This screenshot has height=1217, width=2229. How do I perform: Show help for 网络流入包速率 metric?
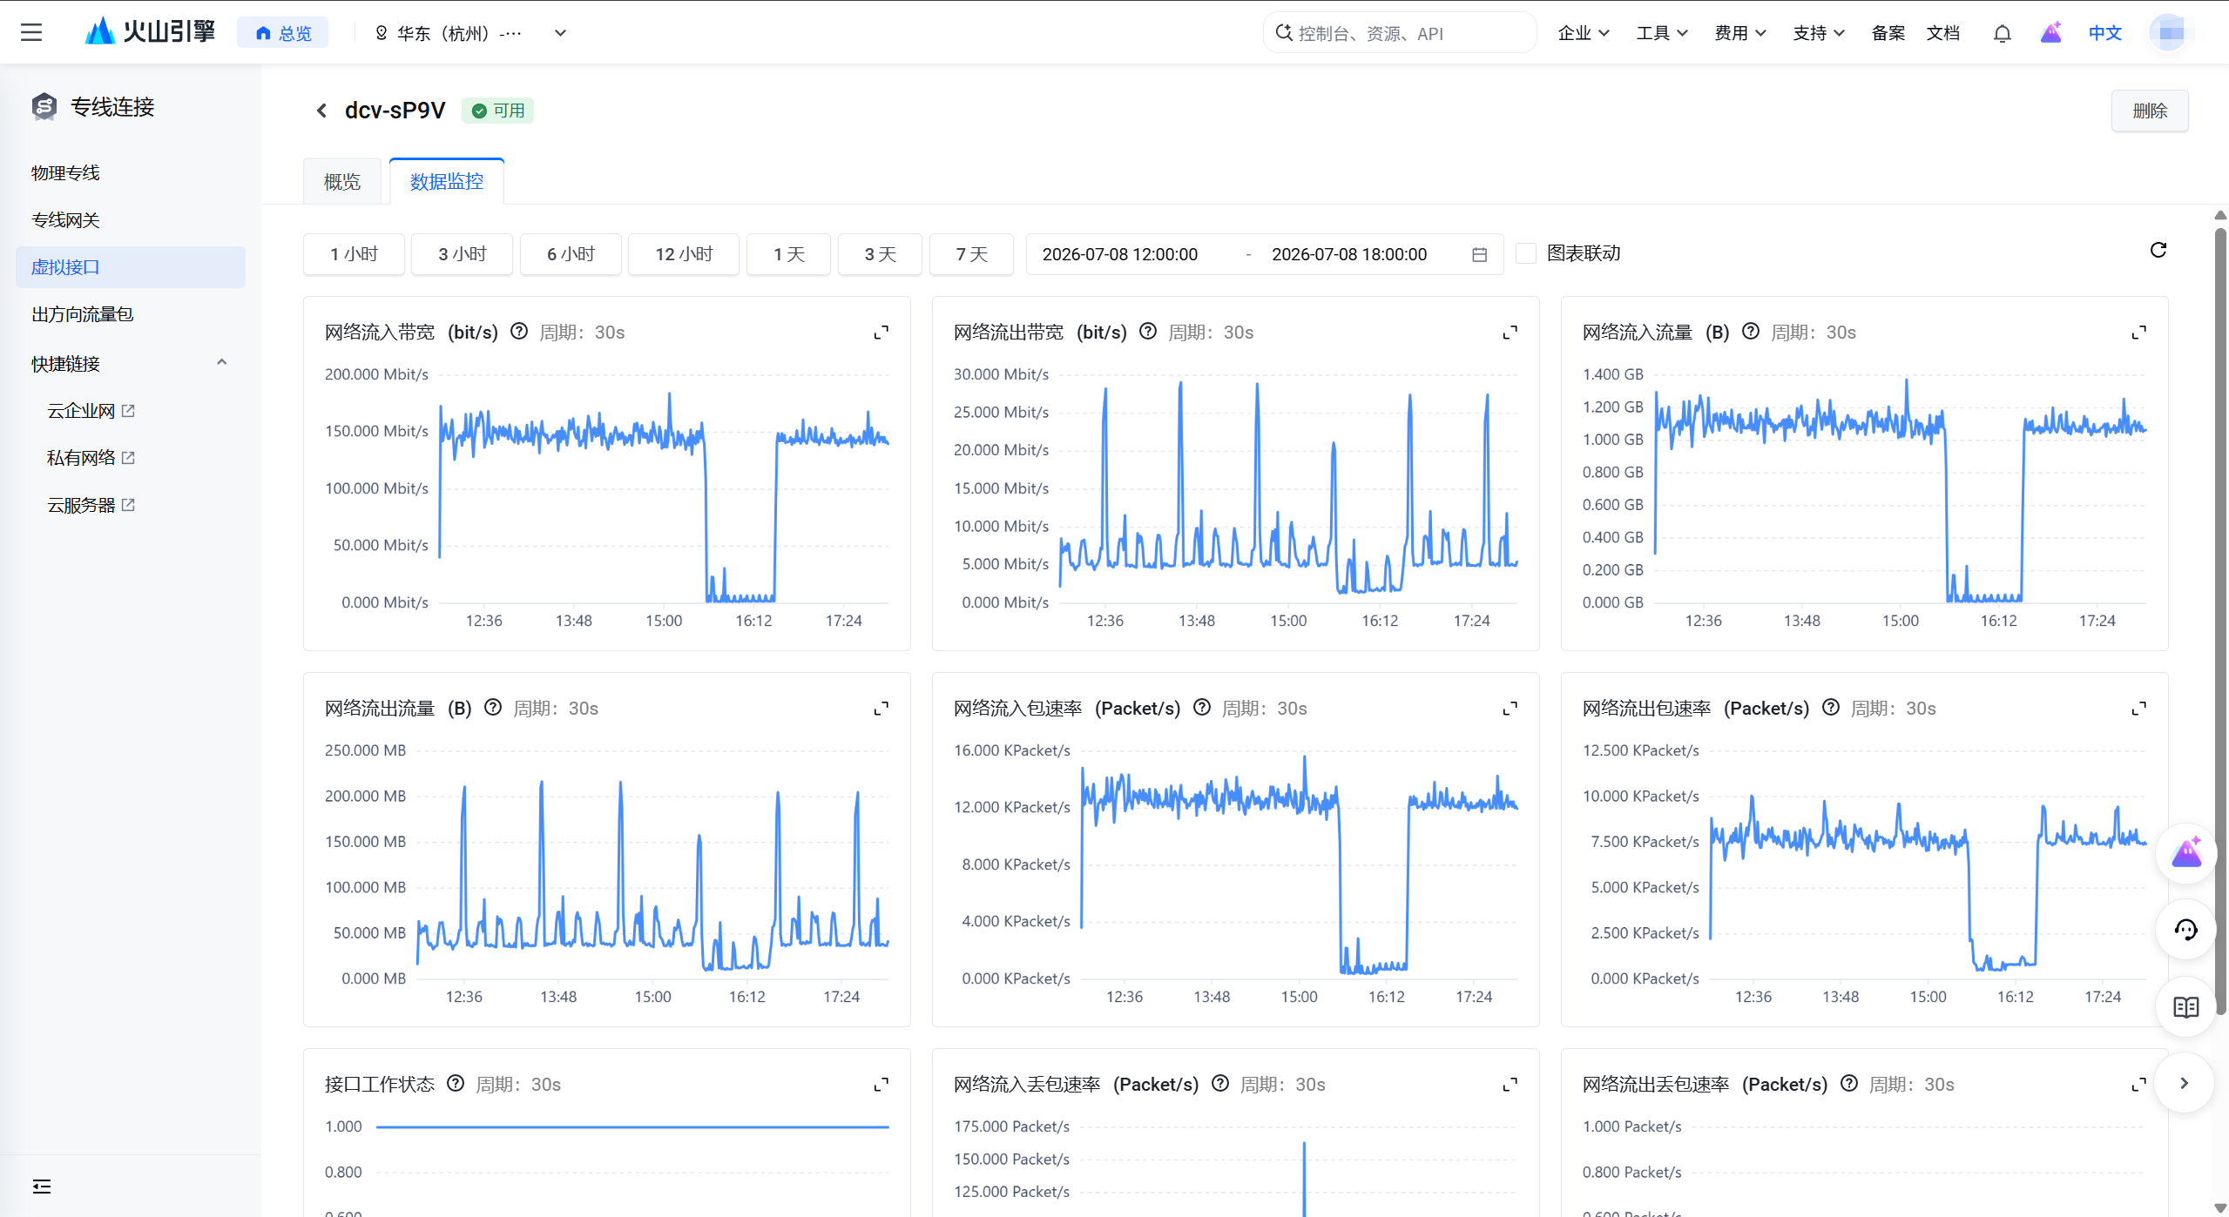(1202, 708)
